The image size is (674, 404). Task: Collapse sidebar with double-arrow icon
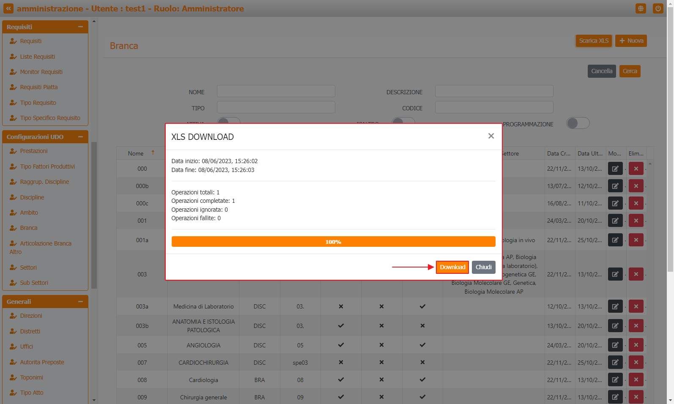point(8,8)
